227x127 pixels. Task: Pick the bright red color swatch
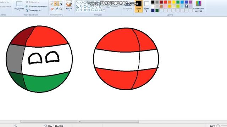click(165, 2)
